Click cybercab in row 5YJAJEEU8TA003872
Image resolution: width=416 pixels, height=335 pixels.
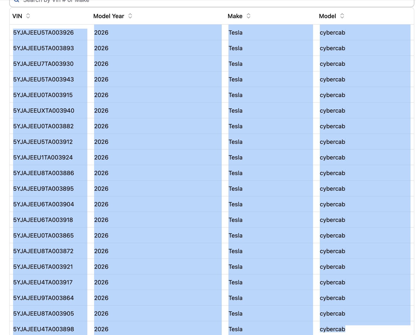coord(332,251)
